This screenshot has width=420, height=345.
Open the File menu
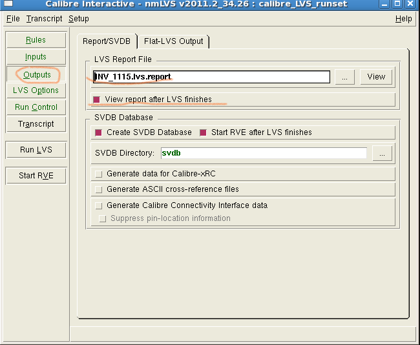[x=13, y=19]
